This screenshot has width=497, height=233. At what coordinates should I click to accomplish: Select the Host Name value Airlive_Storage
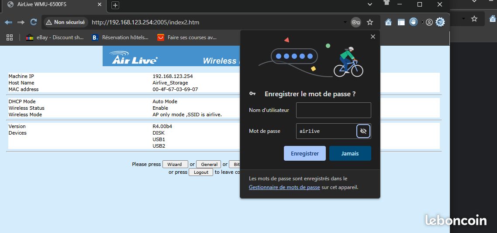[170, 83]
